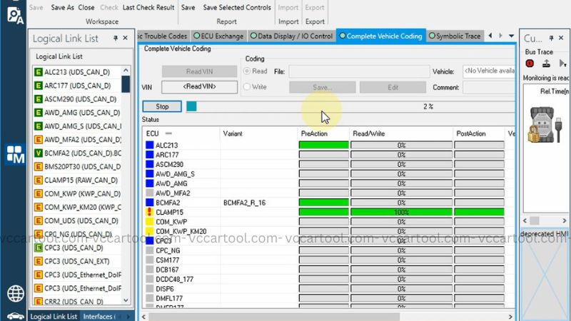
Task: Select the M module tiles sidebar icon
Action: click(15, 154)
